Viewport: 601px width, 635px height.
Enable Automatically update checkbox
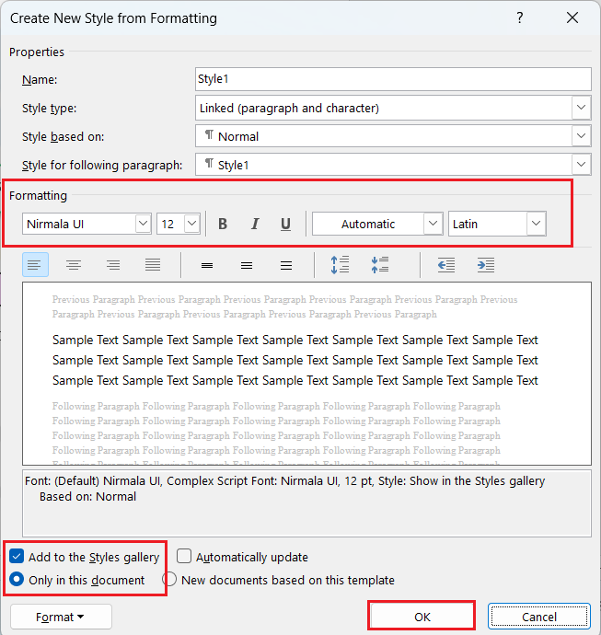pos(184,557)
